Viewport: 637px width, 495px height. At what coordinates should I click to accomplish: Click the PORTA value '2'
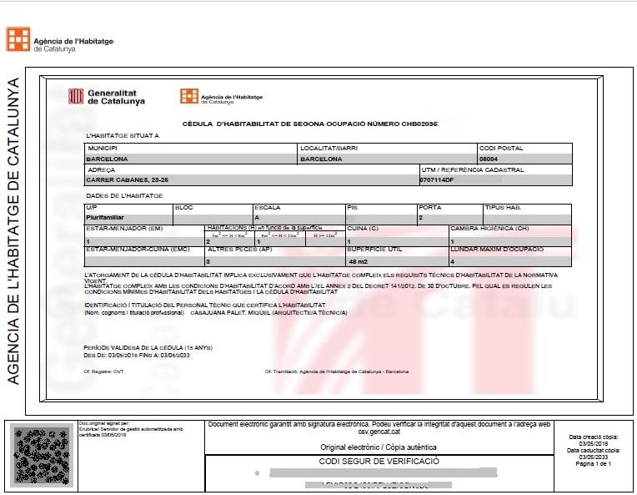(420, 218)
